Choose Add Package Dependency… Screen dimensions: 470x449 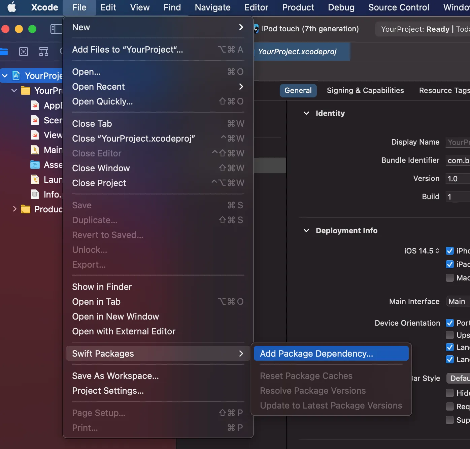(x=331, y=354)
